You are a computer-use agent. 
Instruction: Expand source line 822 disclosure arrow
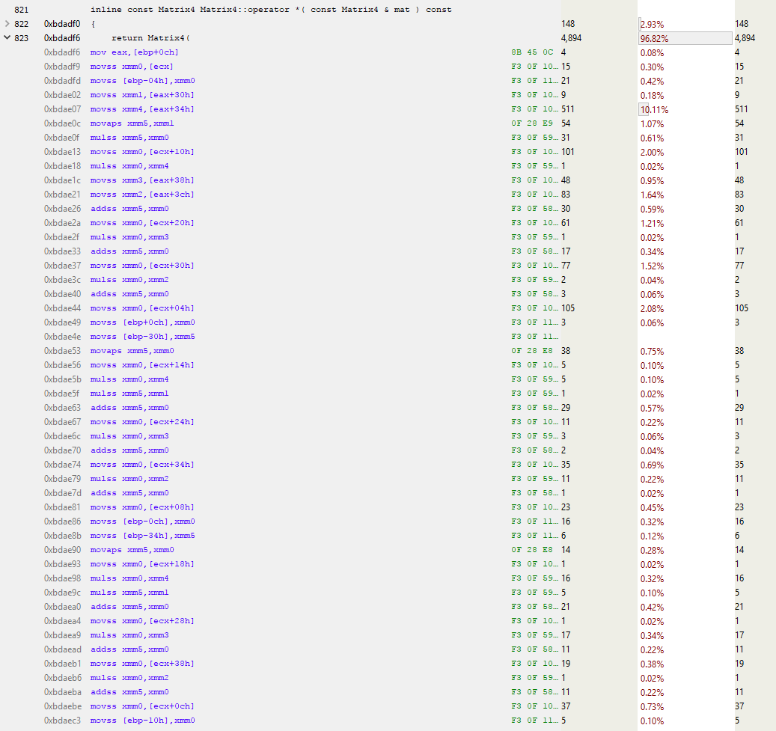pyautogui.click(x=7, y=24)
